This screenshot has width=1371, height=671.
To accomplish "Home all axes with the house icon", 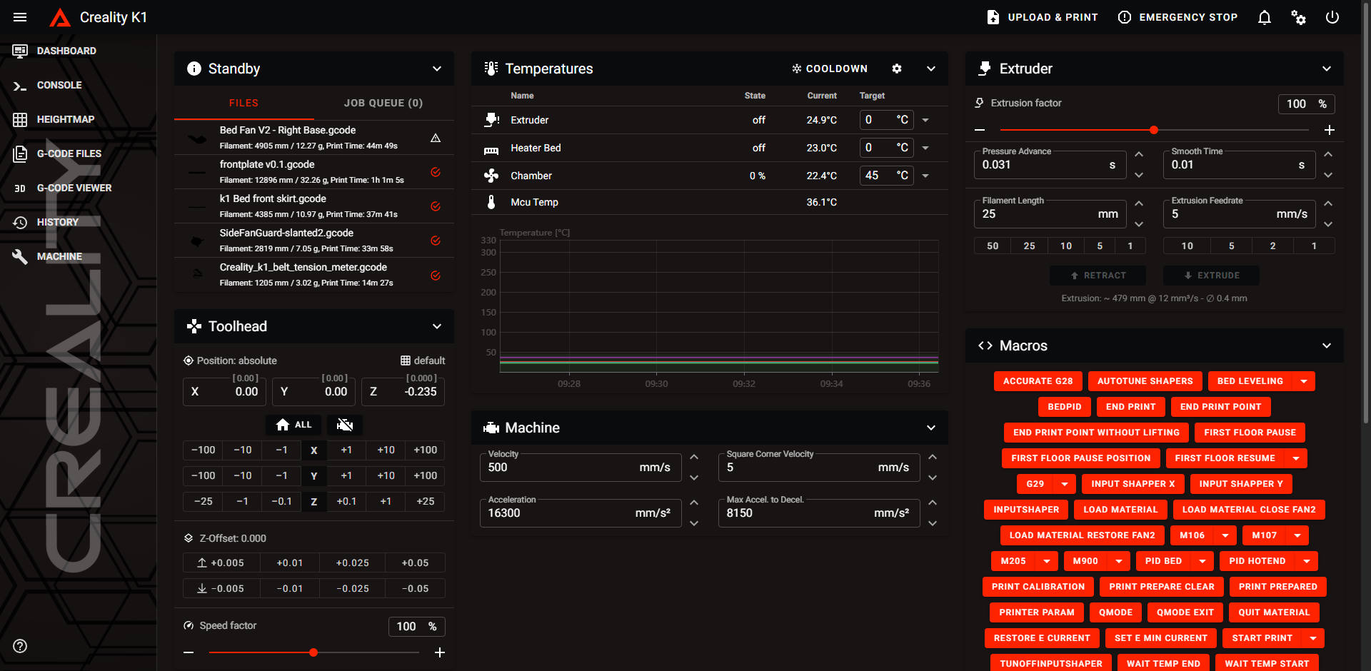I will pos(293,425).
